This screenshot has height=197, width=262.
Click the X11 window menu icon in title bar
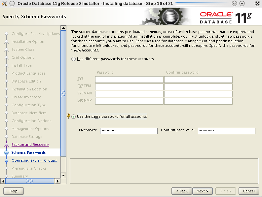4,3
